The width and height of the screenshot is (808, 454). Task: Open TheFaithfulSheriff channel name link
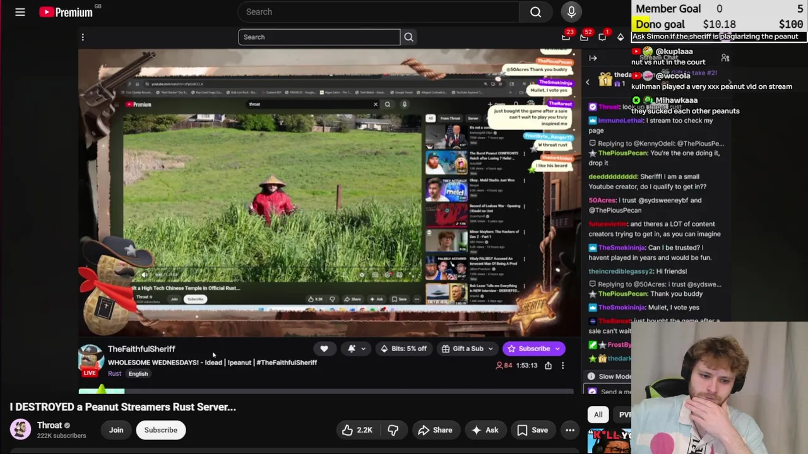tap(141, 349)
